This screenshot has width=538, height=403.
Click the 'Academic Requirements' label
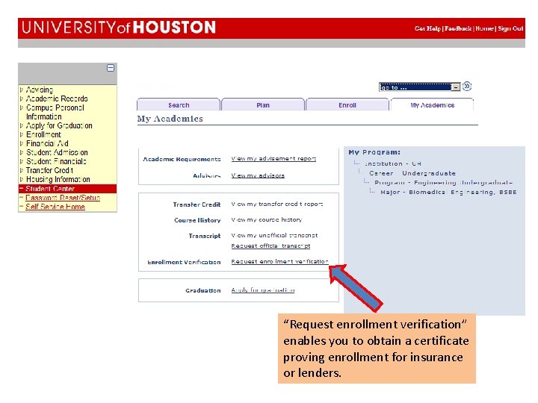click(x=182, y=160)
